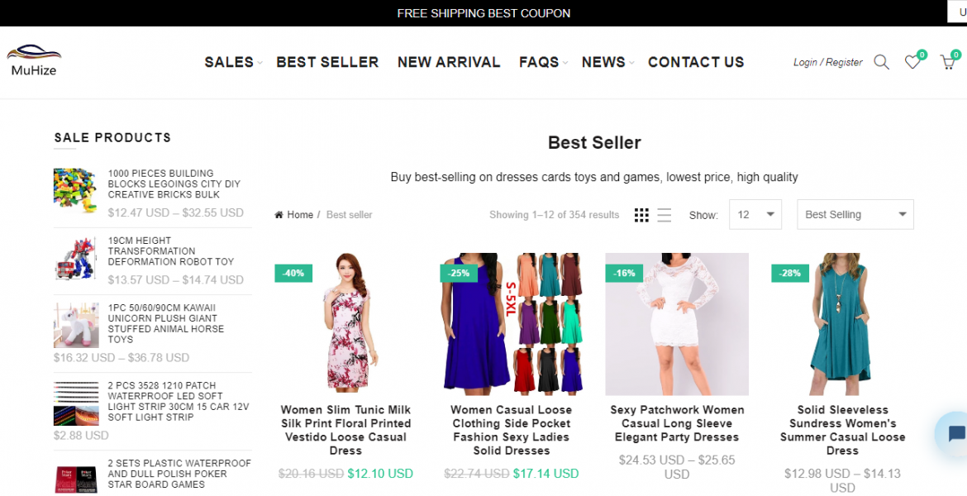This screenshot has height=496, width=967.
Task: Expand the Sales menu
Action: pos(229,62)
